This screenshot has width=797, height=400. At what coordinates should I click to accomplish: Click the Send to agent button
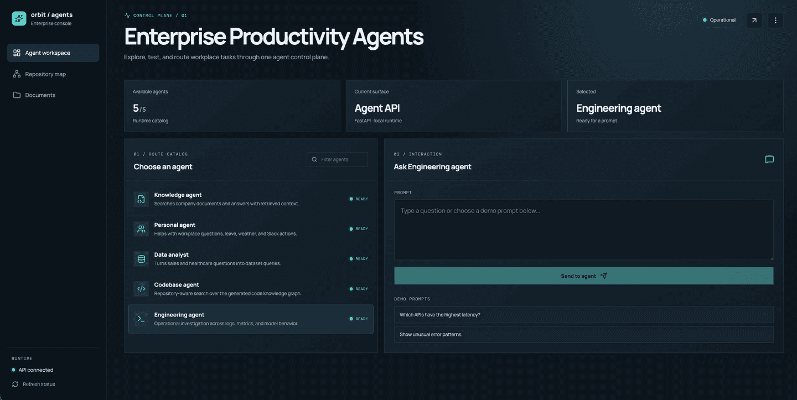(584, 276)
